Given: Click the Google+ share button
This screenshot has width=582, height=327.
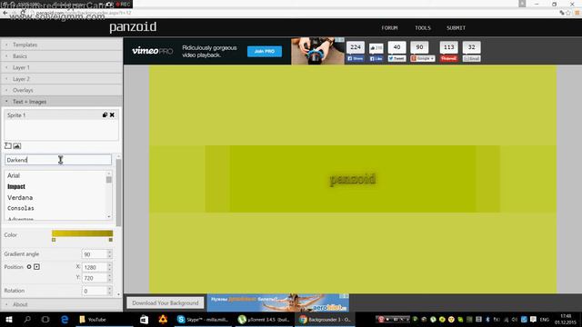Looking at the screenshot, I should click(422, 58).
